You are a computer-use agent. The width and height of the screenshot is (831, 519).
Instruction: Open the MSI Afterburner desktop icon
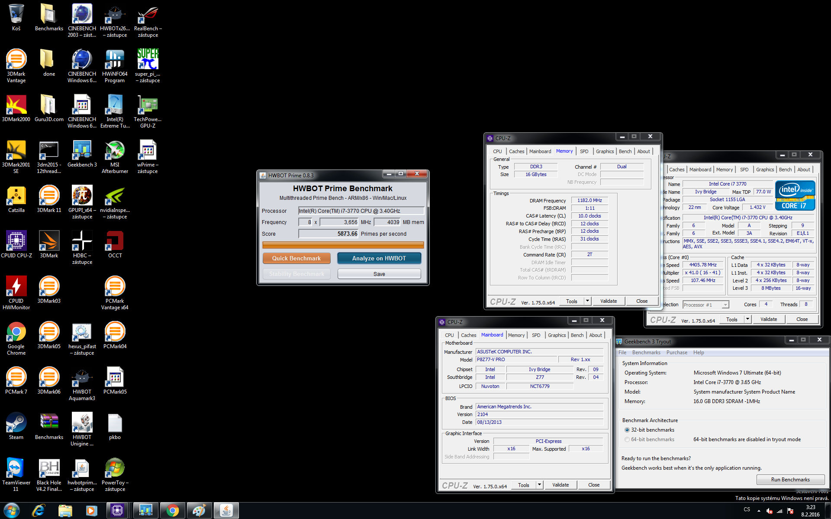[115, 157]
